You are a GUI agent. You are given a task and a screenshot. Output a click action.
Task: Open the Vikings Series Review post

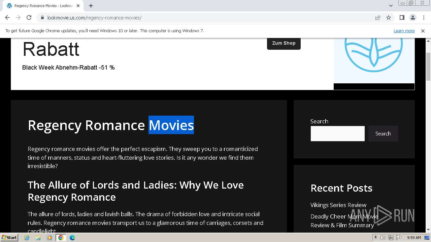(x=338, y=205)
